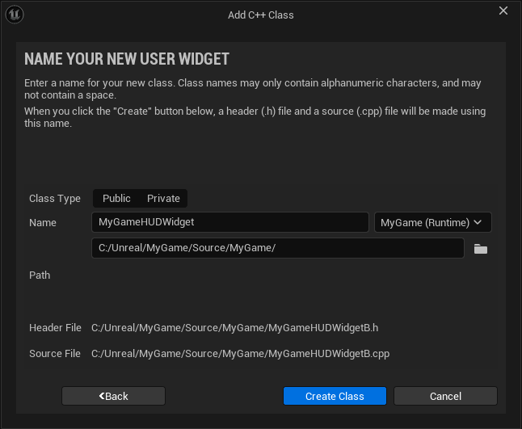Click the Name label
522x429 pixels.
(43, 222)
